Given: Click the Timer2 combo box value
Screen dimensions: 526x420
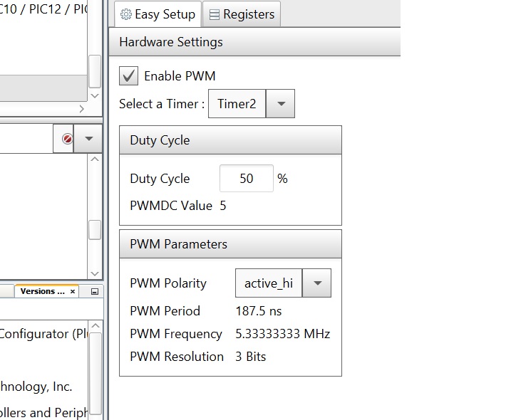Looking at the screenshot, I should (x=237, y=104).
